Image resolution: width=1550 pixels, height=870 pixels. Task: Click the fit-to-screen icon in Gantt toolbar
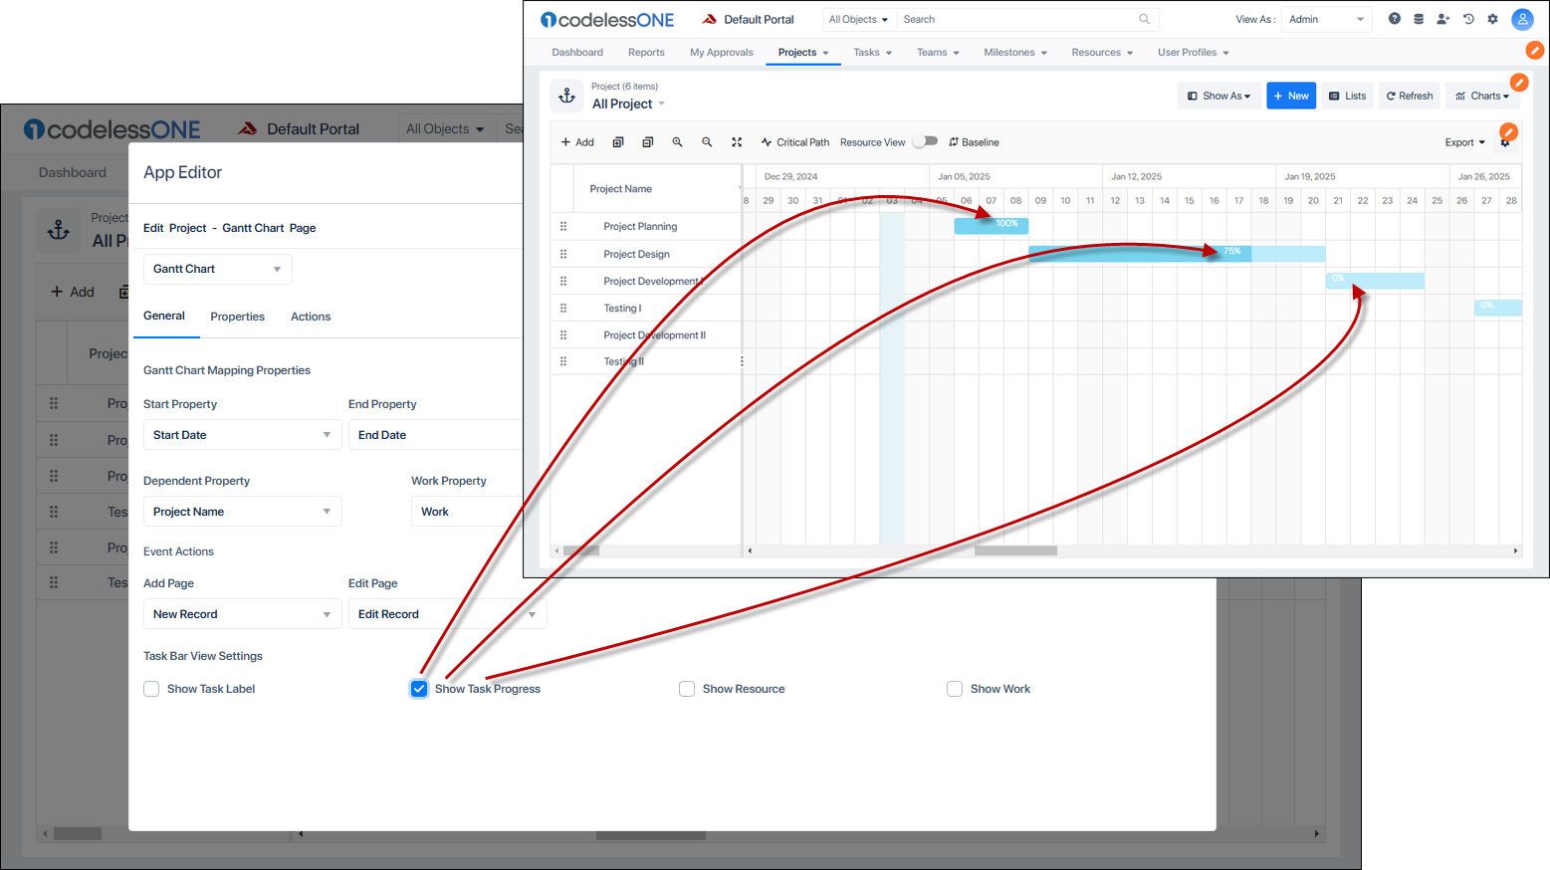(737, 141)
